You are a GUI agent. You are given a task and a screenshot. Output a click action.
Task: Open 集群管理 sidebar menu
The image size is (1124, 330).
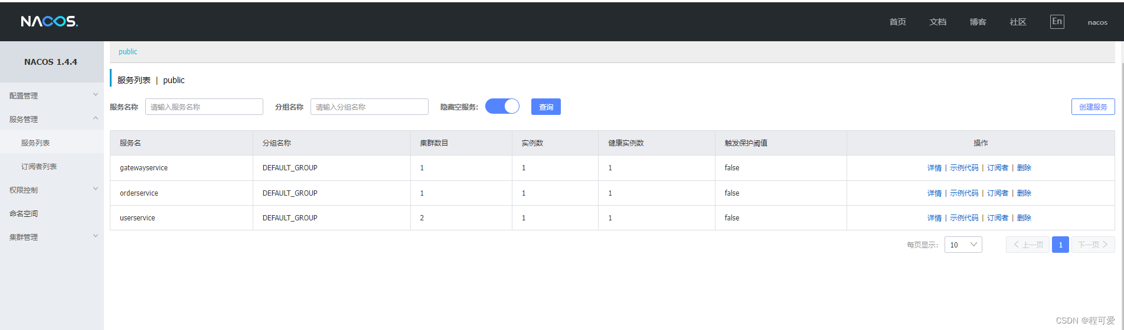coord(24,237)
